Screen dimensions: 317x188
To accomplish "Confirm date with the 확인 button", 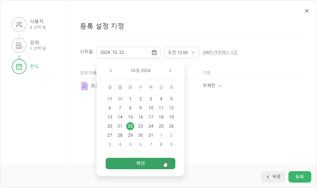I will 141,164.
